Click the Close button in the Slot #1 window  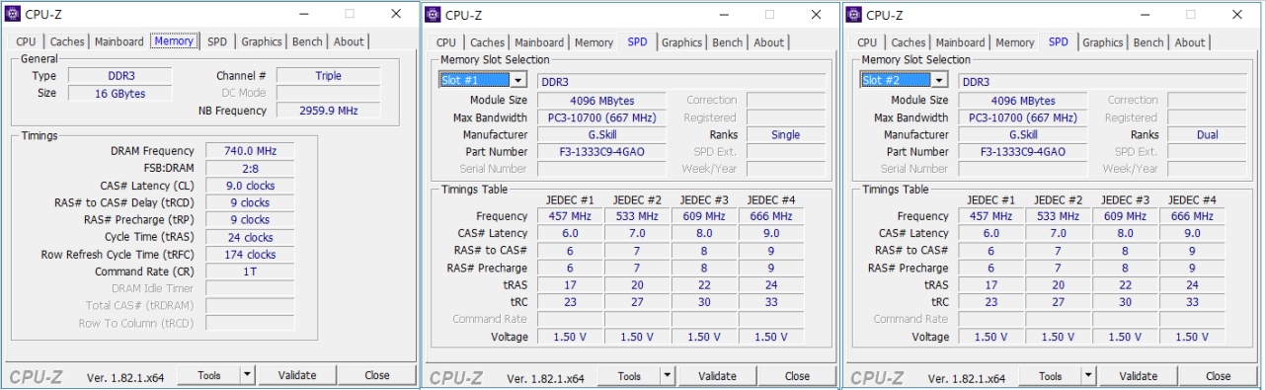pyautogui.click(x=798, y=376)
